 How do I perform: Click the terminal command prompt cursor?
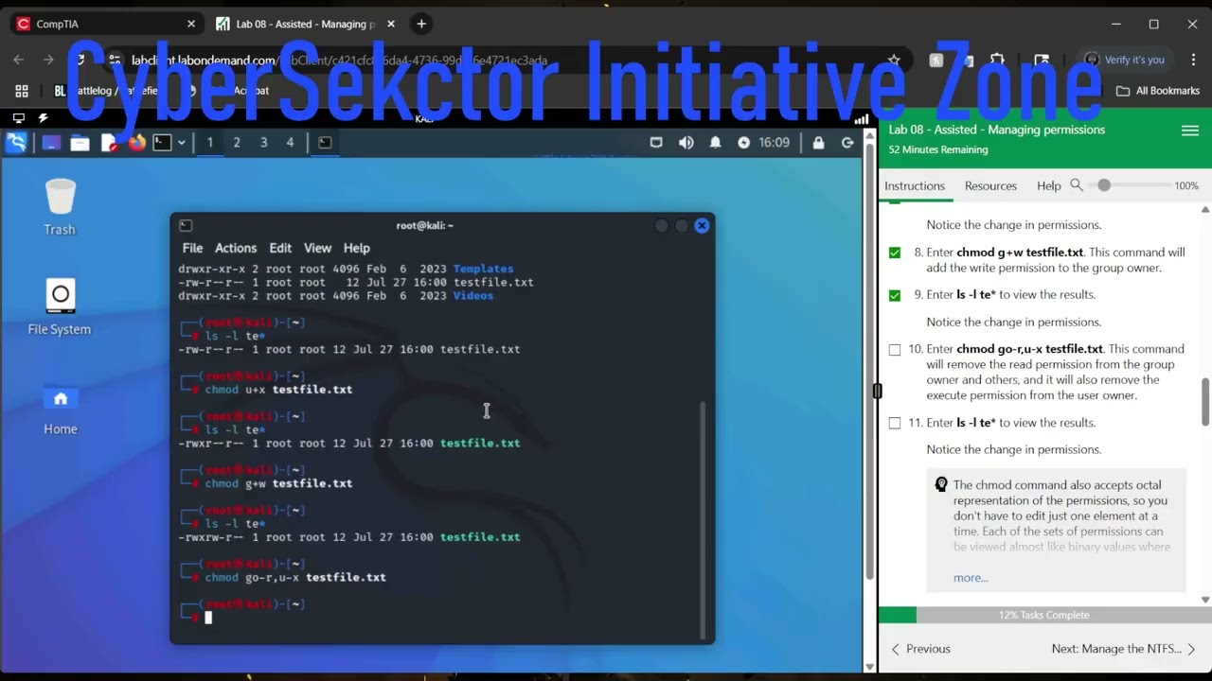point(208,618)
